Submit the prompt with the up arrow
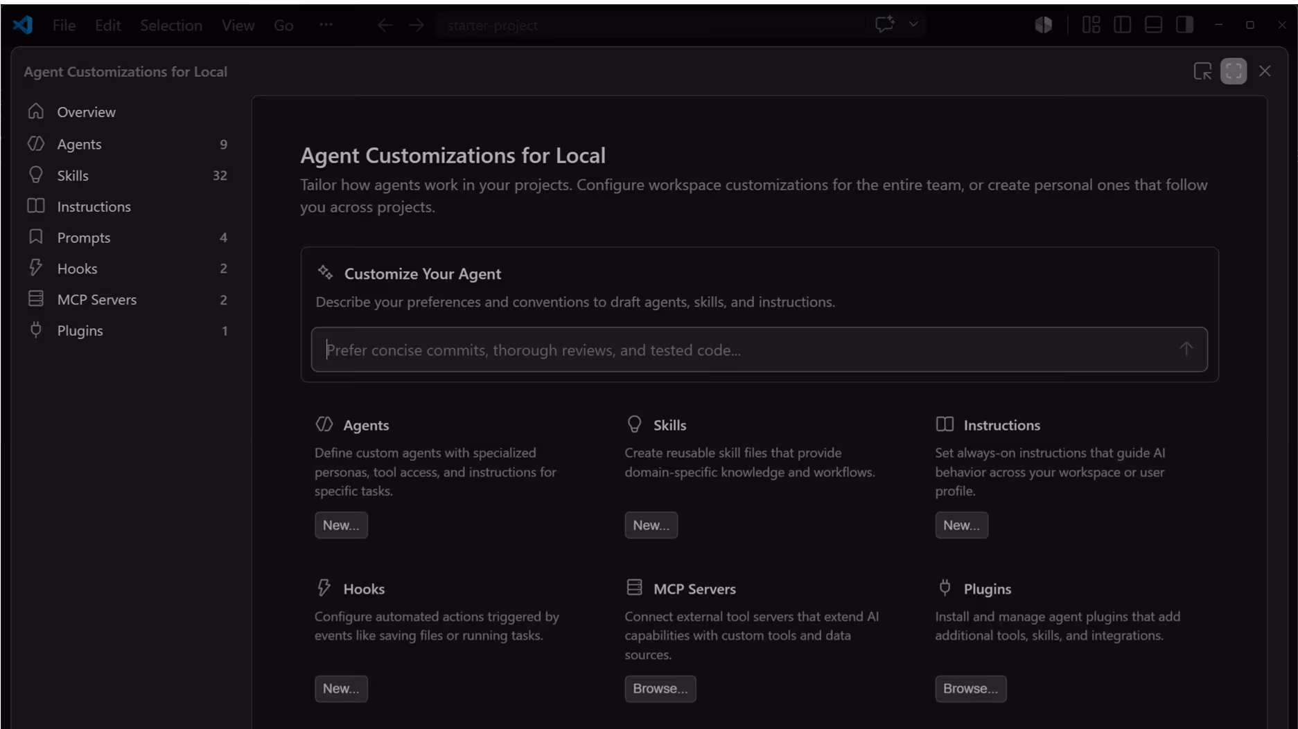The image size is (1298, 729). click(x=1186, y=349)
